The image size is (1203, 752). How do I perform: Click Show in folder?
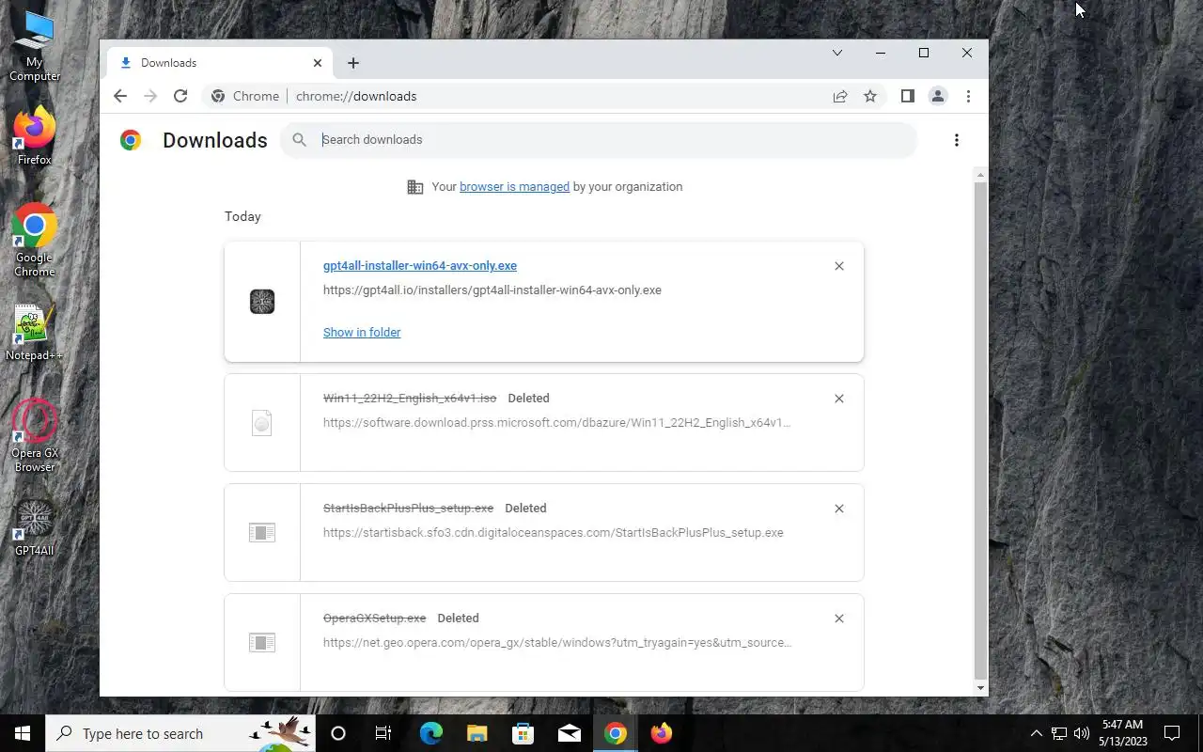tap(362, 332)
